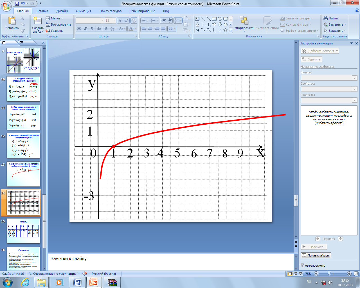Screen dimensions: 360x288
Task: Click the Save icon in quick access toolbar
Action: point(17,4)
